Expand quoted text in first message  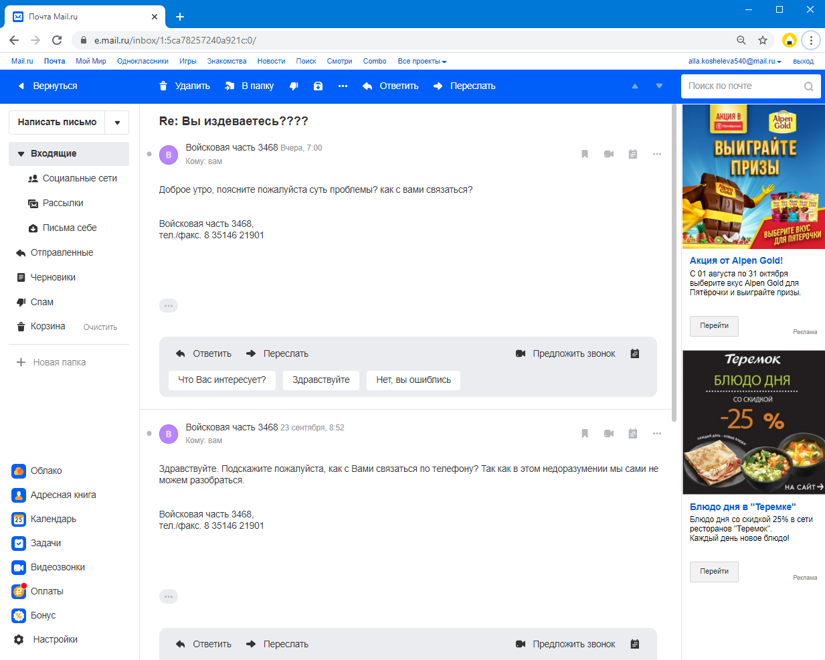pyautogui.click(x=169, y=306)
